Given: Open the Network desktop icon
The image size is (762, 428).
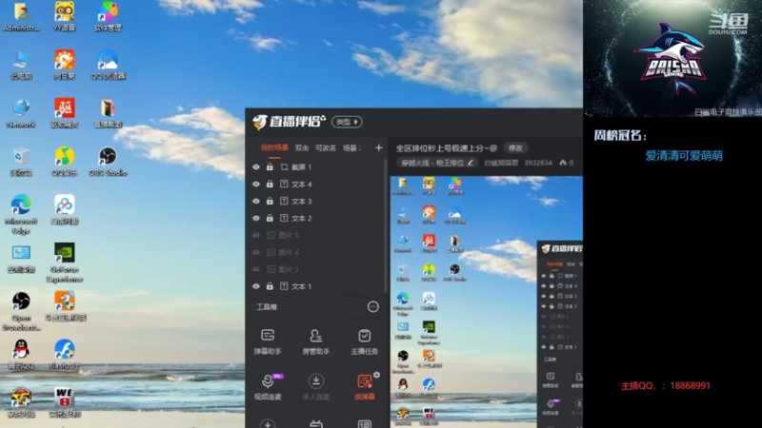Looking at the screenshot, I should point(21,113).
